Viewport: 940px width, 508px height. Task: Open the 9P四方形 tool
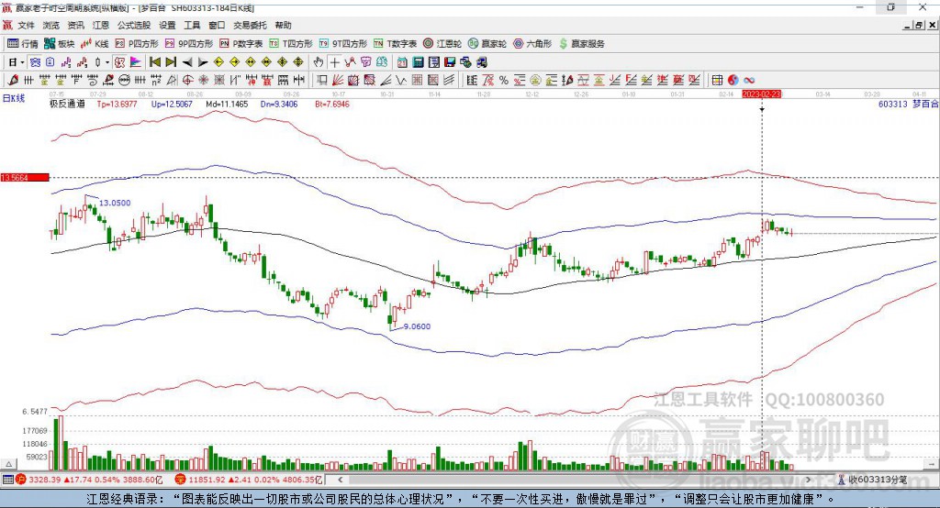(x=189, y=44)
